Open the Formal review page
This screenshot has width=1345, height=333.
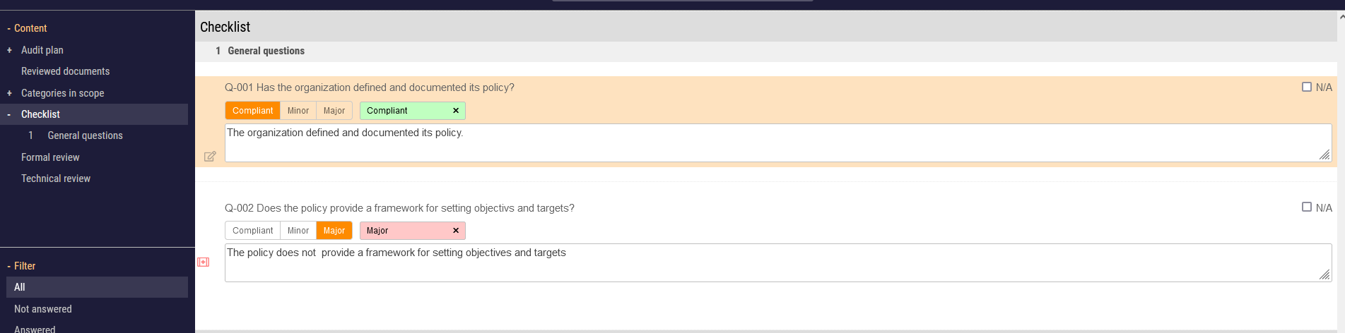[50, 157]
